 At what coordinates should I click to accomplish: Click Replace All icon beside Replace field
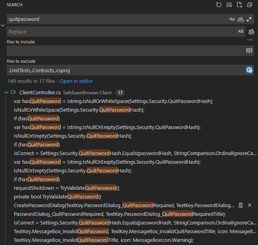[251, 32]
